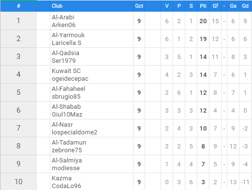Open manager ogeidecepac profile
This screenshot has width=252, height=190.
coord(70,78)
